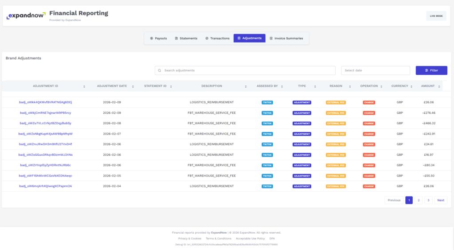Click ADJUSTMENT badge in the 2026-02-07 row
Viewport: 454px width, 250px height.
[301, 134]
